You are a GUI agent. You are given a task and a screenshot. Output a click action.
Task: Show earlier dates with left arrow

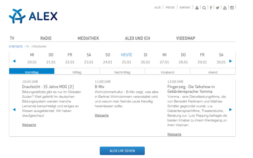14,61
